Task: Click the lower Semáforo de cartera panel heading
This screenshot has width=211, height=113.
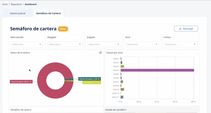Action: coord(21,110)
